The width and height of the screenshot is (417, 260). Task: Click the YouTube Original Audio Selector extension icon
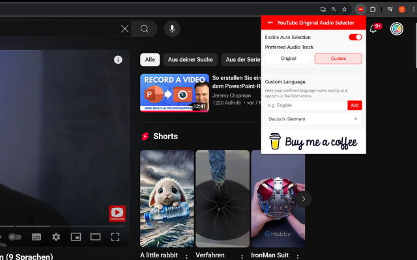tap(360, 9)
